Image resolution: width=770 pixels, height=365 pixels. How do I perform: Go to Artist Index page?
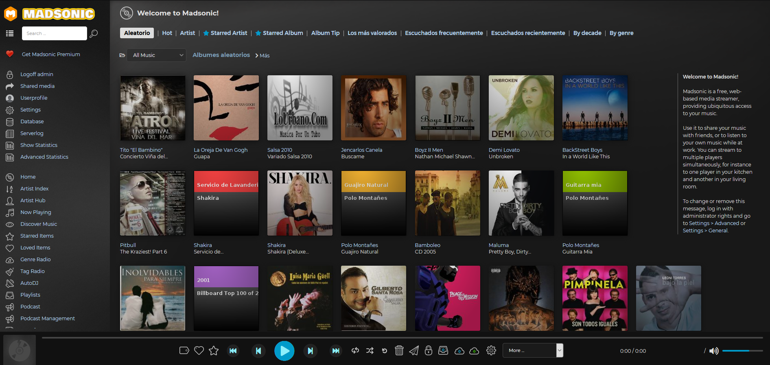point(35,189)
